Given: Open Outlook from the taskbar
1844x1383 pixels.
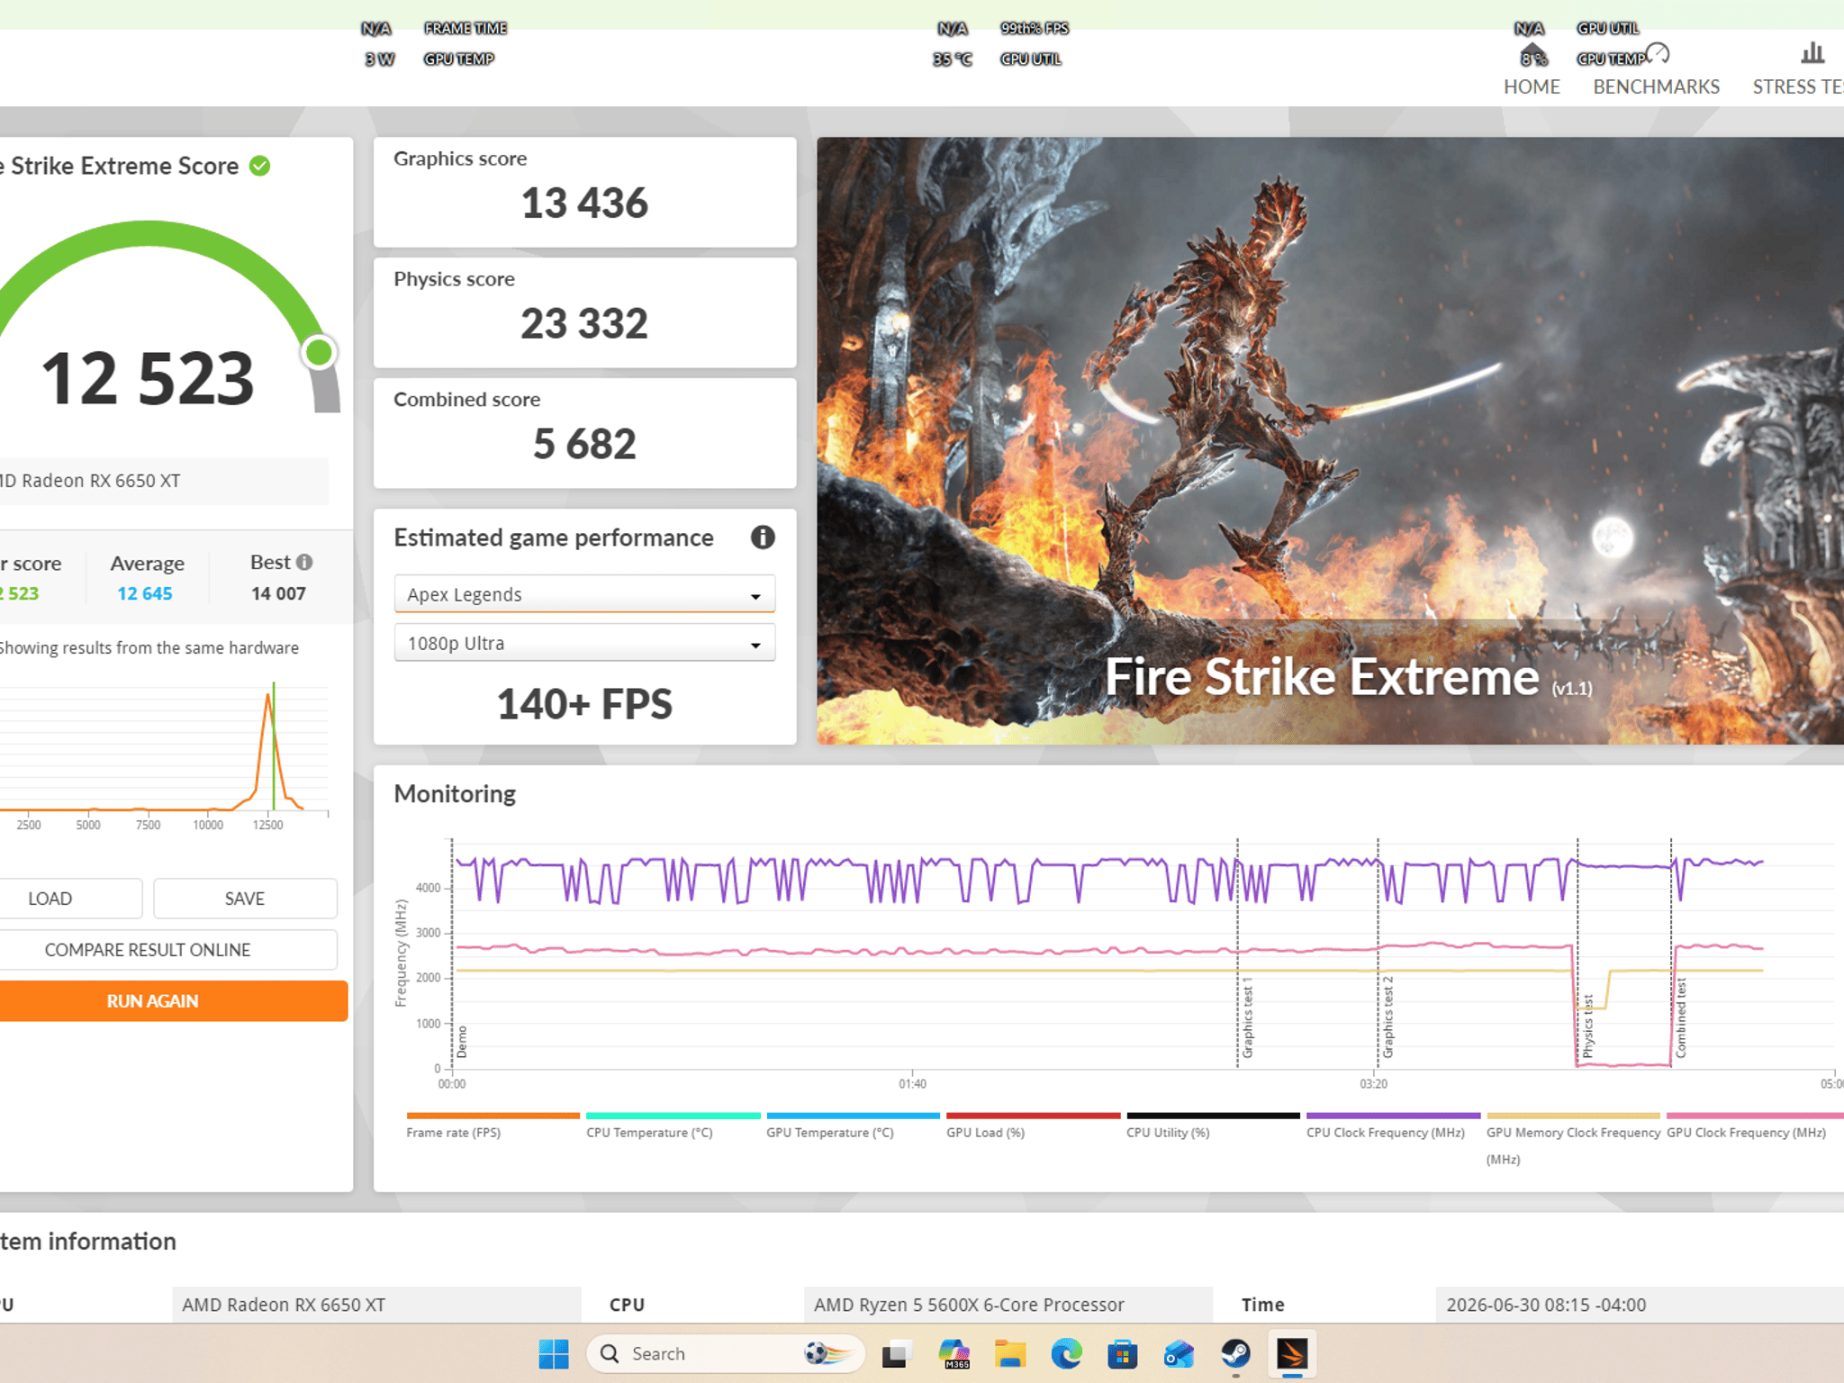Looking at the screenshot, I should click(1179, 1353).
